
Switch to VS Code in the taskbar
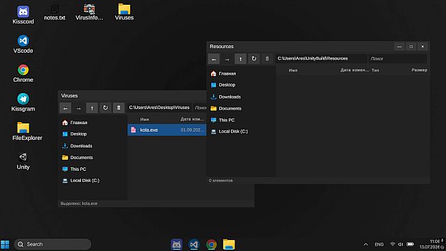(194, 244)
